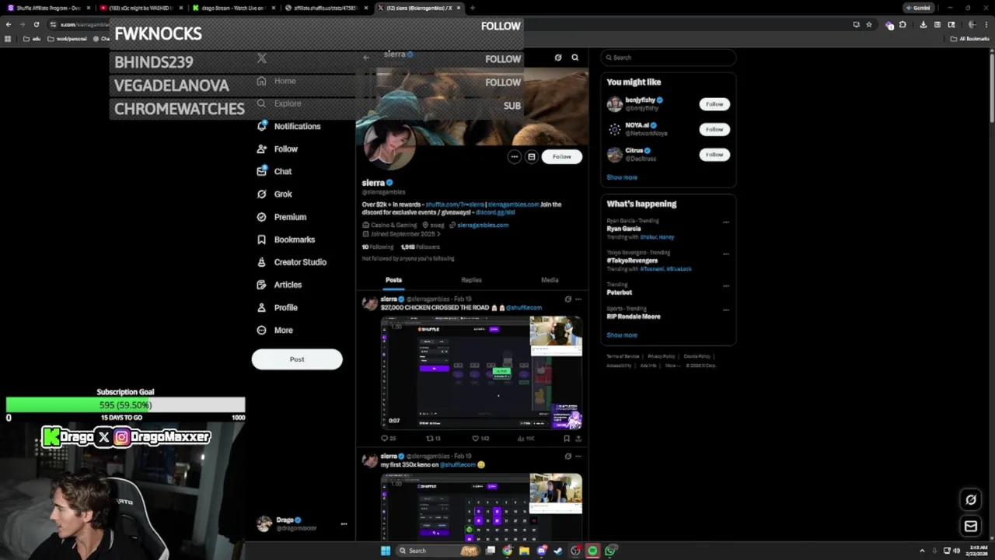This screenshot has height=560, width=995.
Task: Open Creator Studio in the sidebar
Action: click(x=292, y=262)
